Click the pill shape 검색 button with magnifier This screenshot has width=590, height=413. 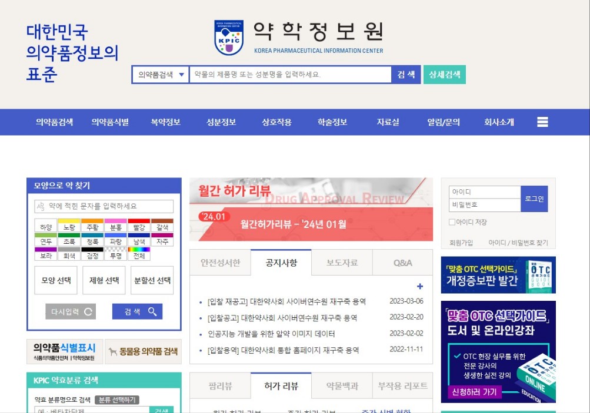137,311
